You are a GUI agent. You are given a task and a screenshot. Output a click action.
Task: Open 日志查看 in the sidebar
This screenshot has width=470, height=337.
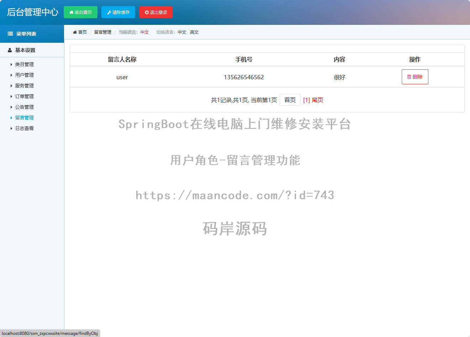click(x=25, y=128)
